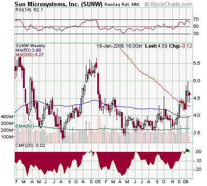Viewport: 207px width, 186px height.
Task: Click the '06' year marker on time axis
Action: (x=185, y=182)
